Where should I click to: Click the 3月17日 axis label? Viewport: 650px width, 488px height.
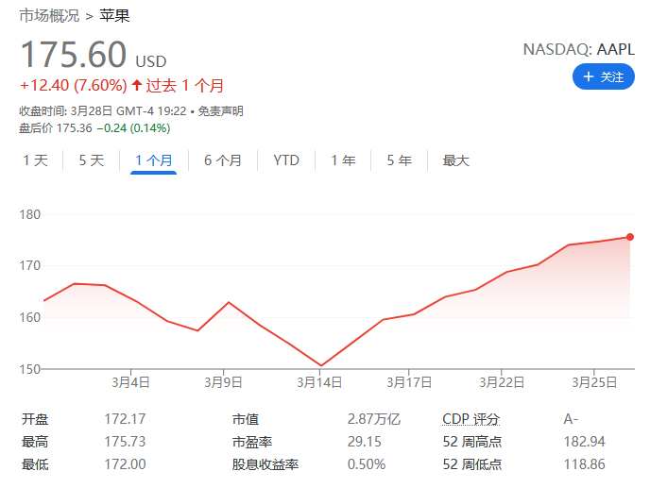409,382
